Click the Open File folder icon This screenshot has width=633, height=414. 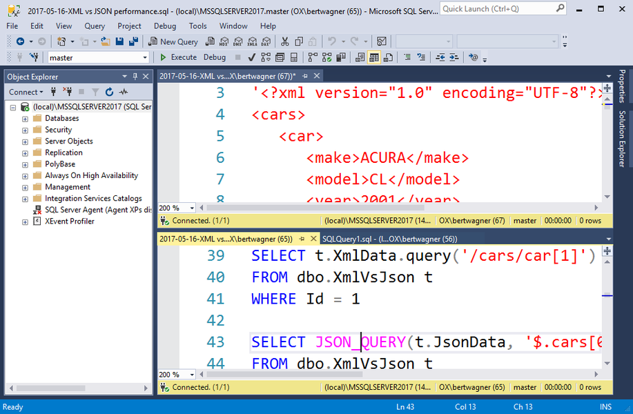tap(106, 41)
